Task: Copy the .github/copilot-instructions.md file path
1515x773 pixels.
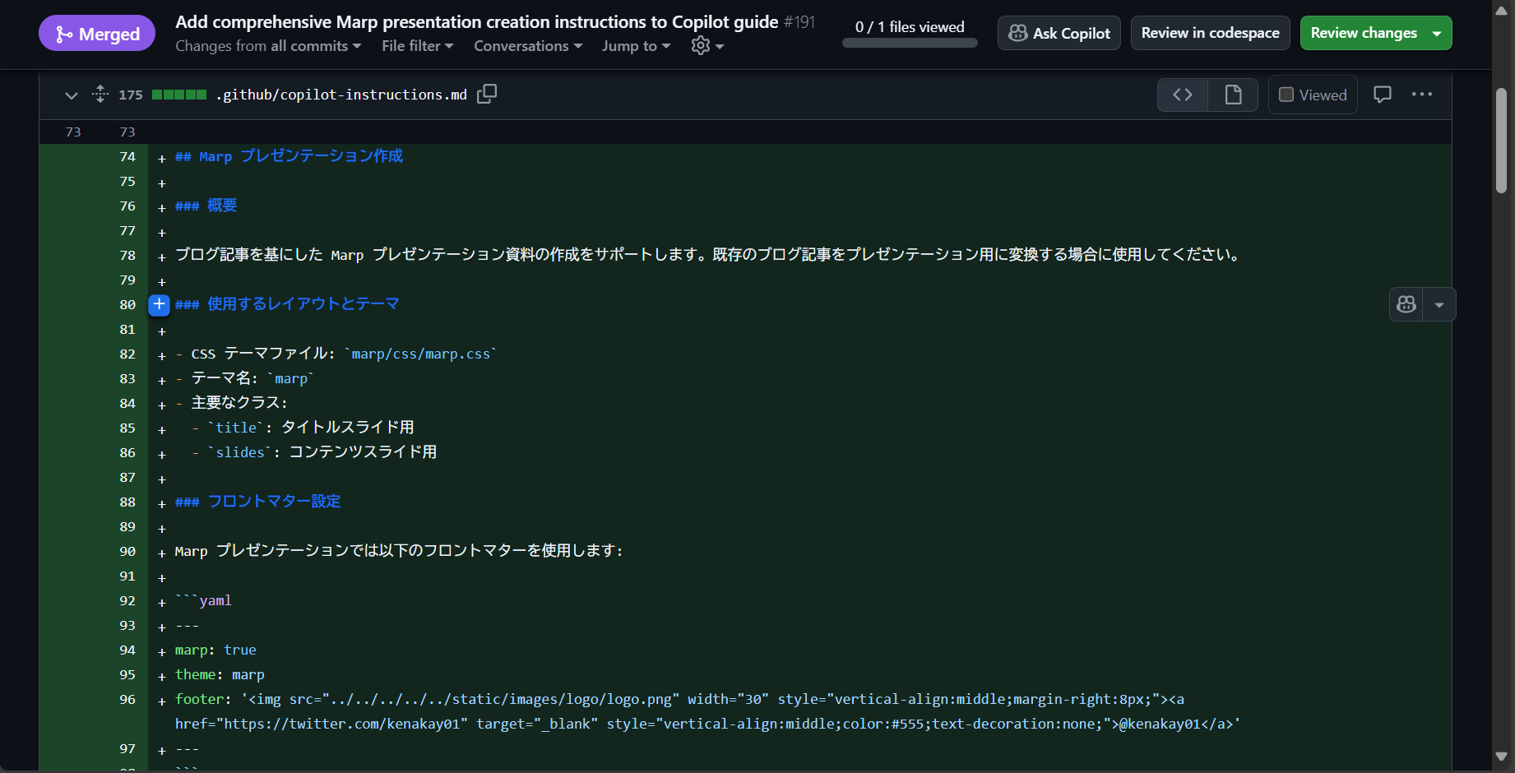Action: tap(486, 94)
